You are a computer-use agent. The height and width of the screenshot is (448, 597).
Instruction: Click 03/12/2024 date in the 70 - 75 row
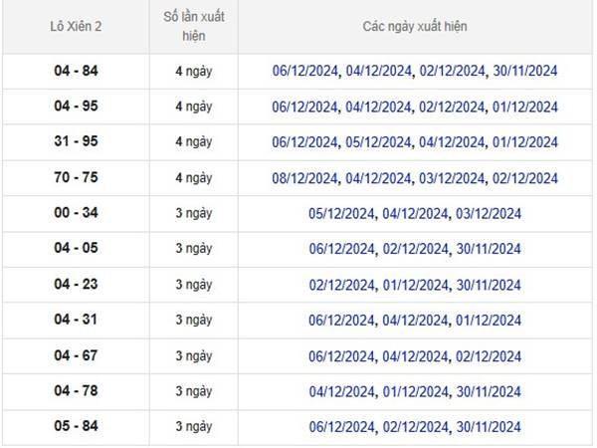pos(452,178)
